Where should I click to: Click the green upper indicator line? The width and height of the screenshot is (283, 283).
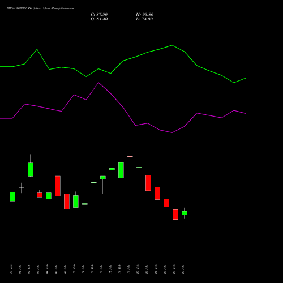[123, 61]
